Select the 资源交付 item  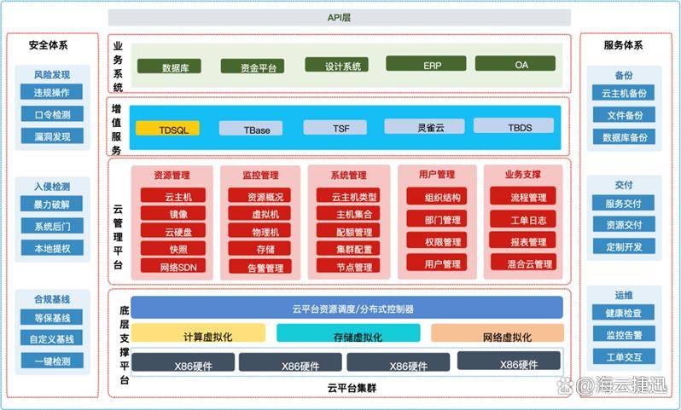(x=623, y=224)
